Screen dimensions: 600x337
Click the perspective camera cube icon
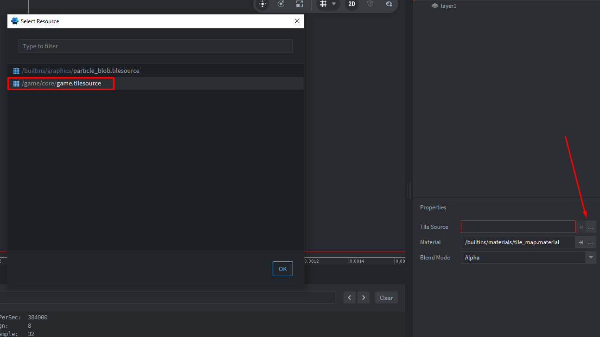370,4
